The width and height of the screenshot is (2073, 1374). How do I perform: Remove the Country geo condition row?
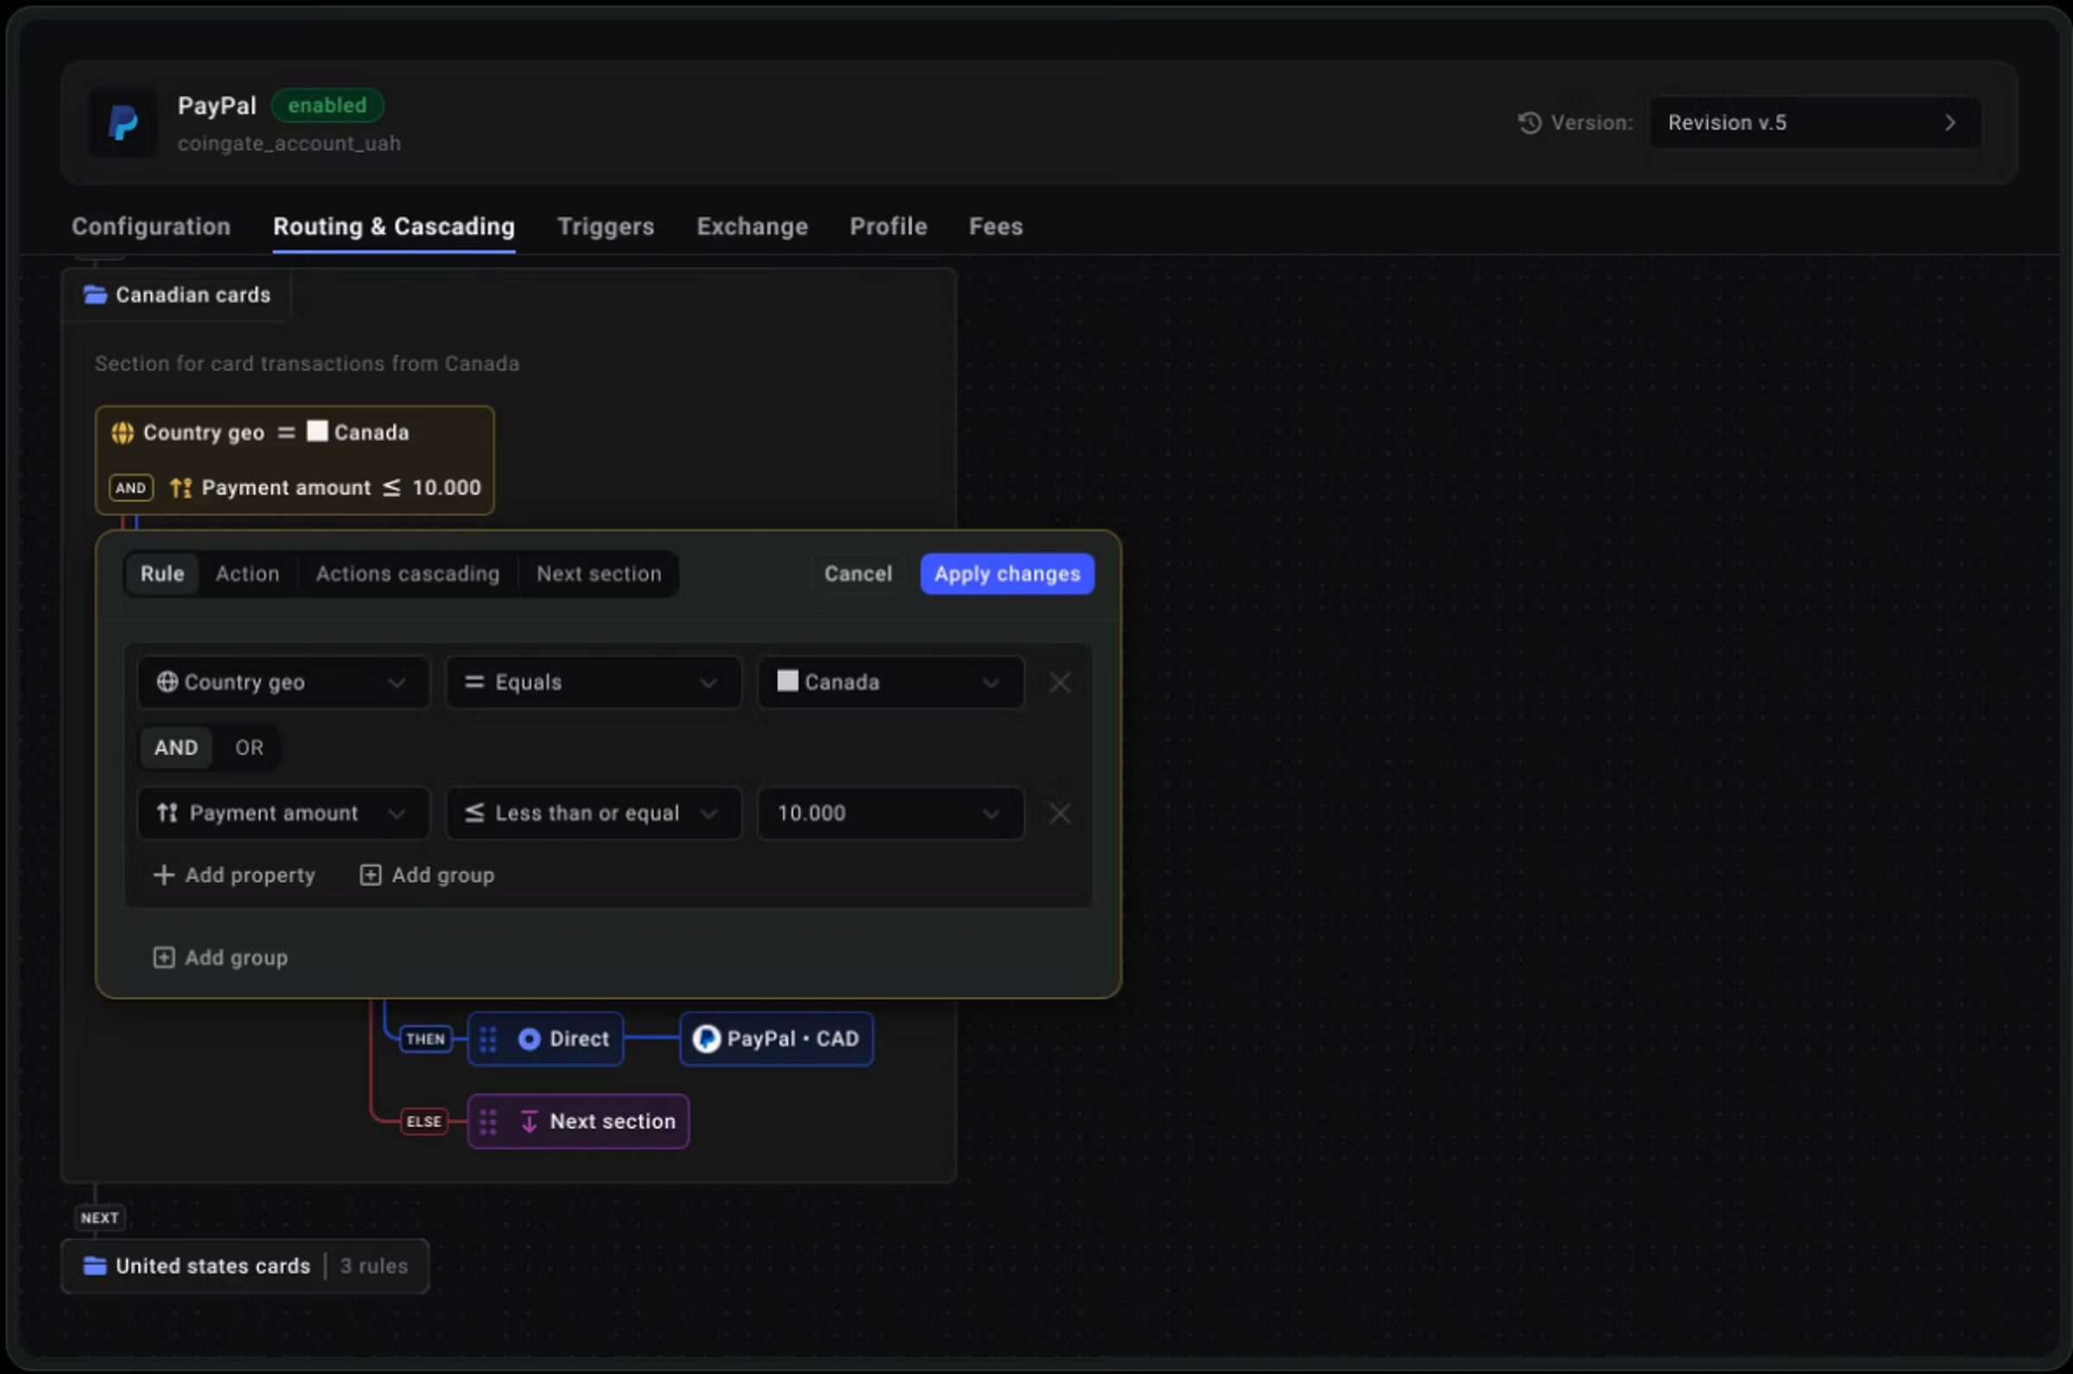click(1059, 682)
